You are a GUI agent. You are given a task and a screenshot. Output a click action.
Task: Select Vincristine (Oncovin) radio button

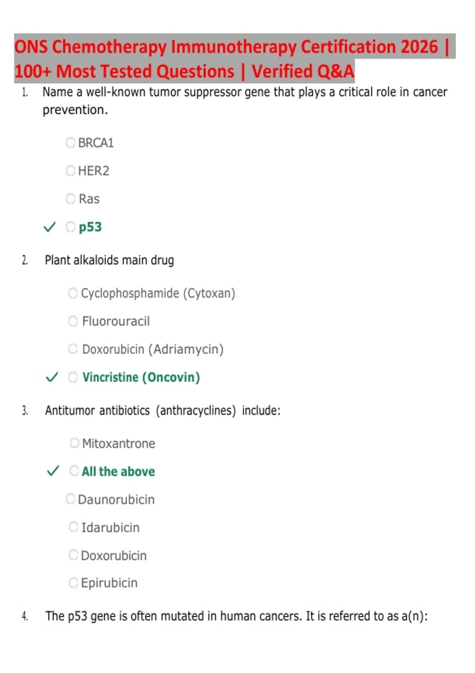(x=73, y=377)
